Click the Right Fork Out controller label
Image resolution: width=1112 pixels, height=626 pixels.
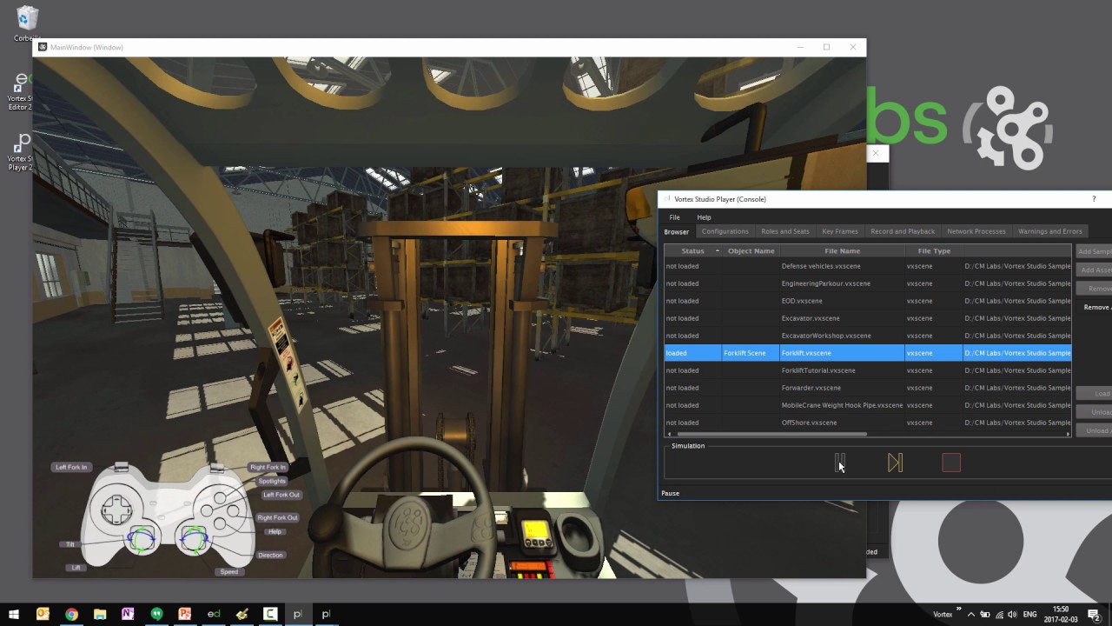tap(278, 517)
